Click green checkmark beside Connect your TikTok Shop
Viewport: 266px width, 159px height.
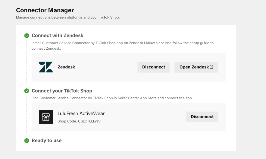coord(27,91)
